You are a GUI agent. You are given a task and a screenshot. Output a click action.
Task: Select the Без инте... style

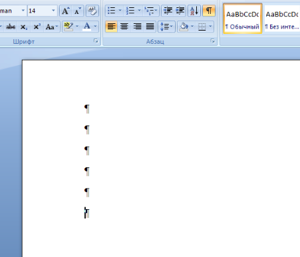point(282,19)
